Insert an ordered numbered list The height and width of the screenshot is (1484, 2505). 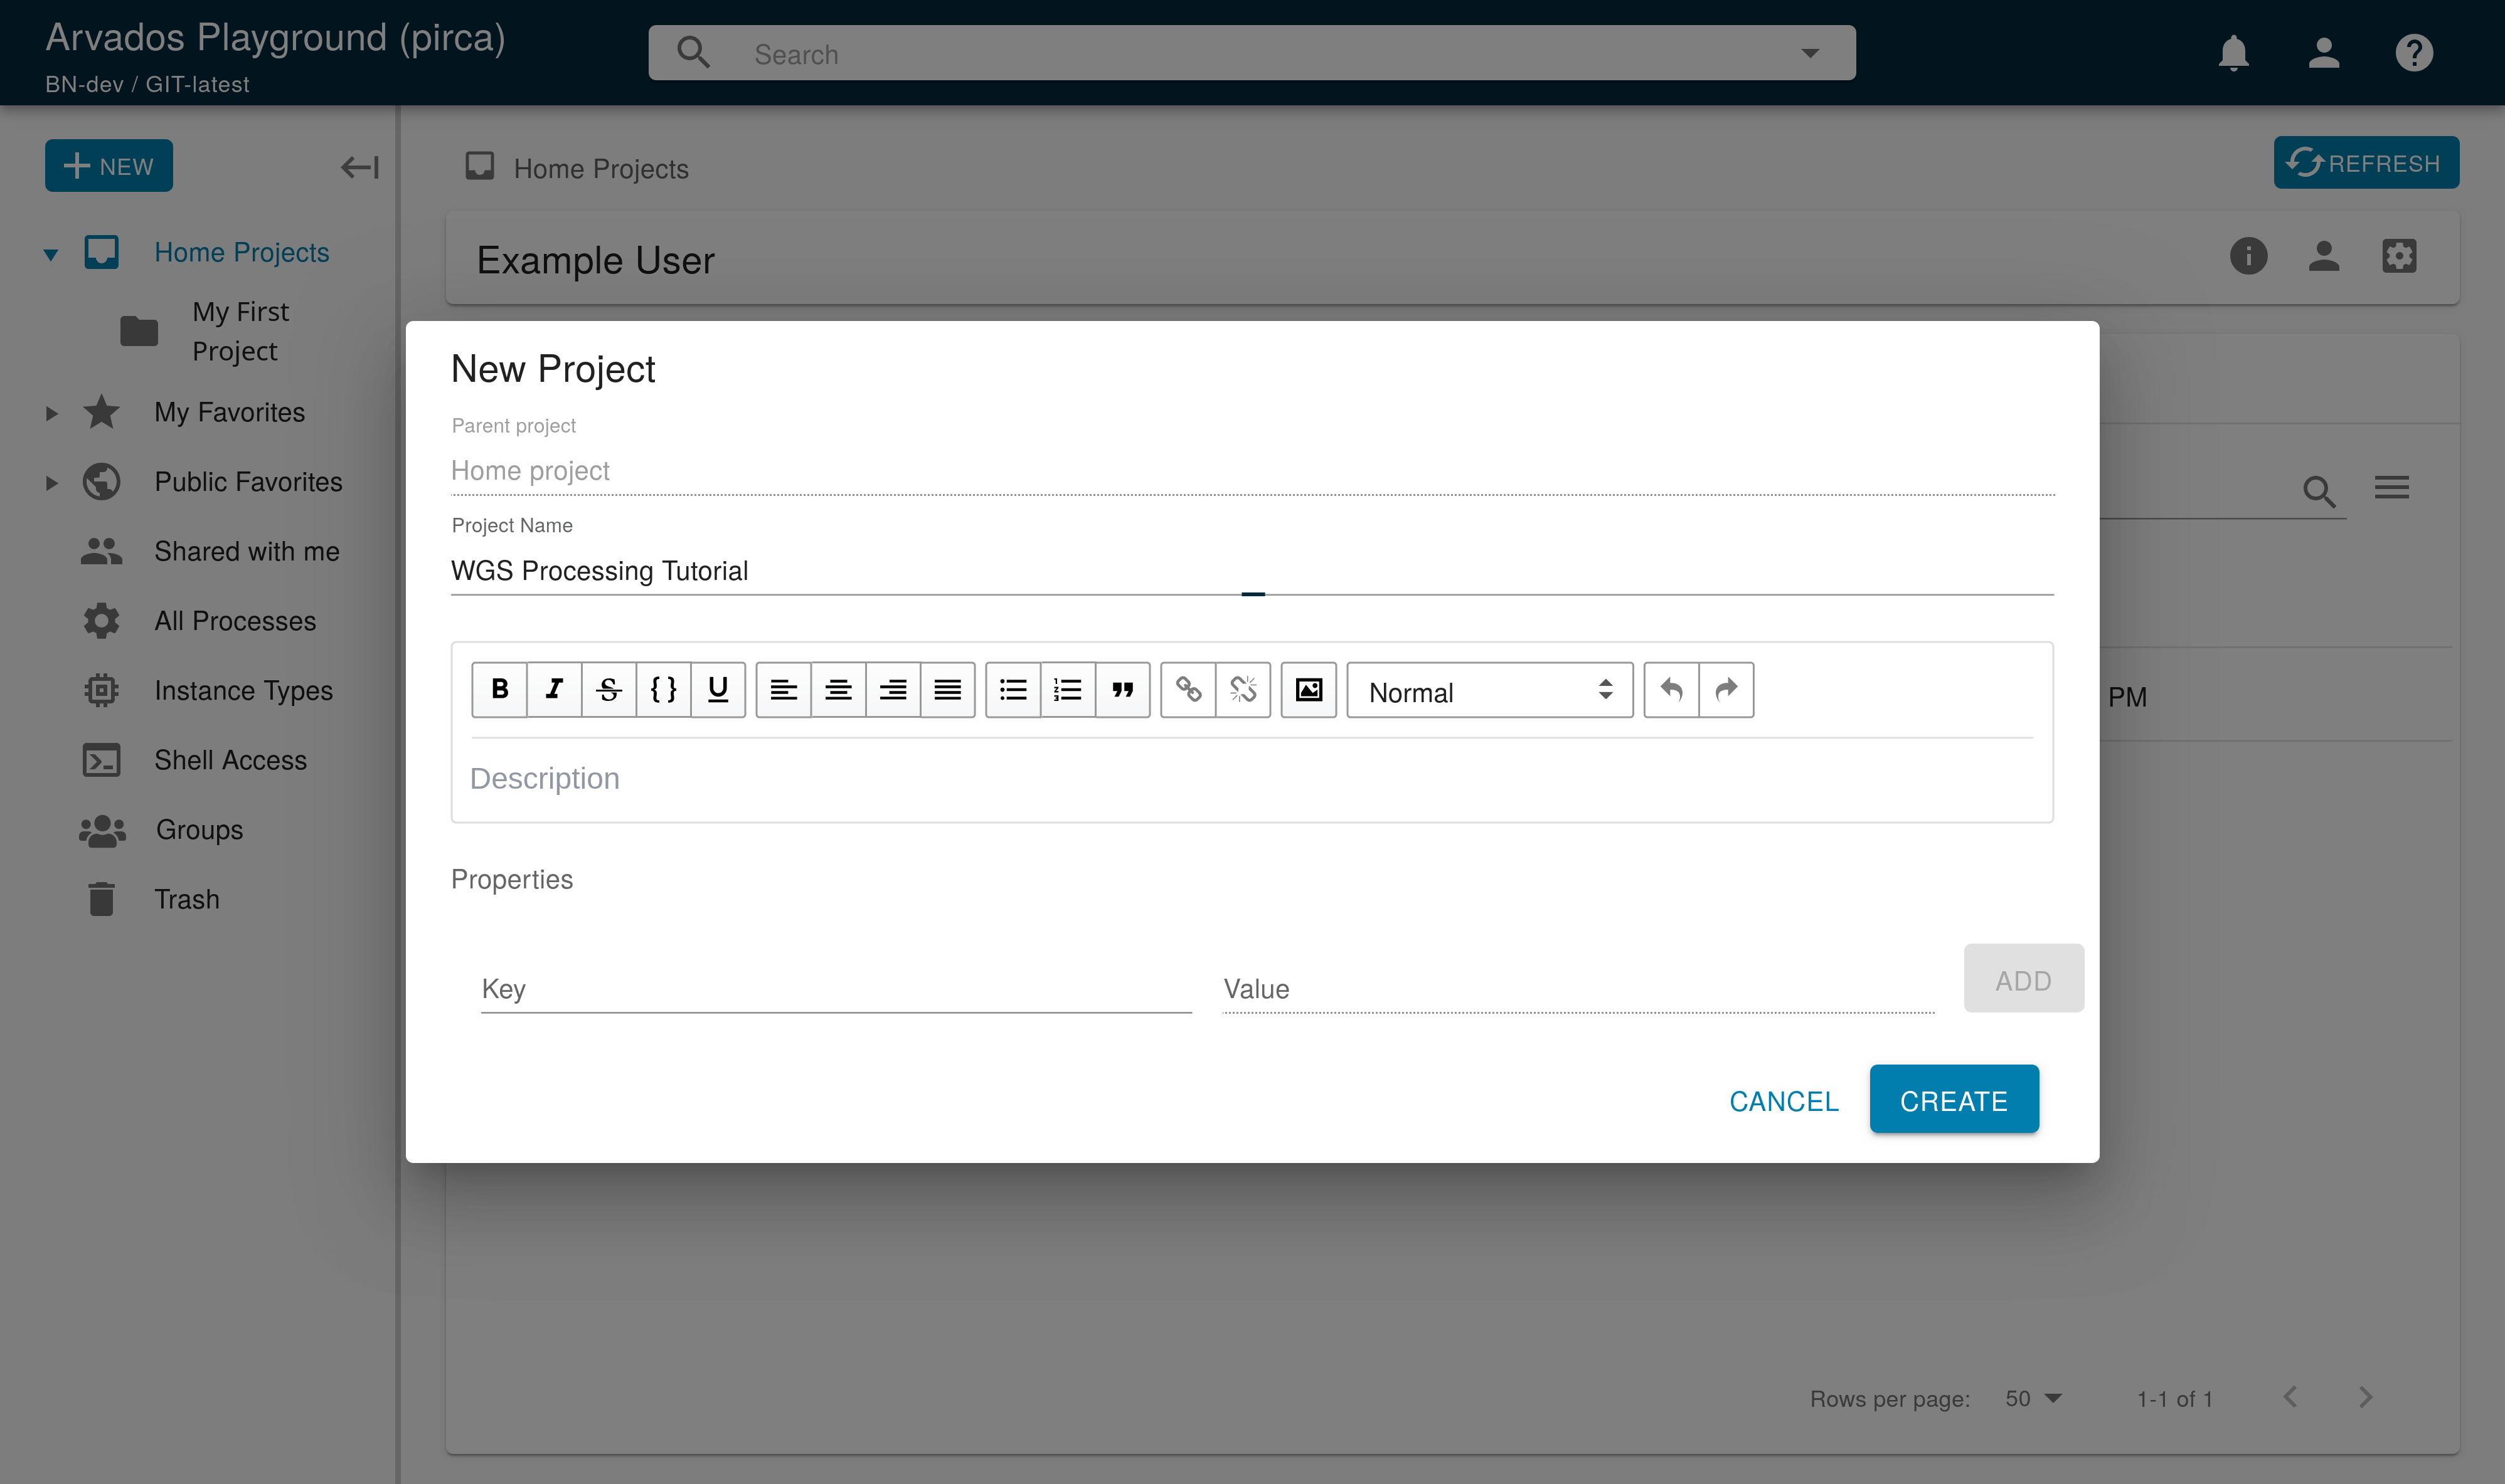click(1067, 689)
